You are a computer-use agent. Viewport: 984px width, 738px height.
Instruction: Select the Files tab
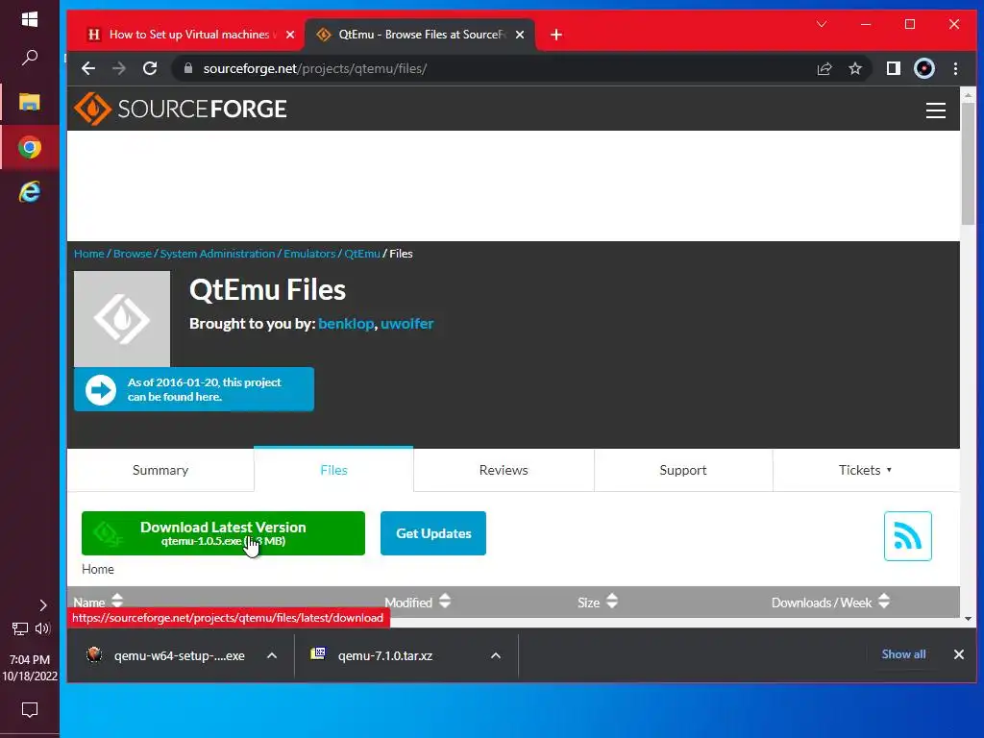point(333,470)
